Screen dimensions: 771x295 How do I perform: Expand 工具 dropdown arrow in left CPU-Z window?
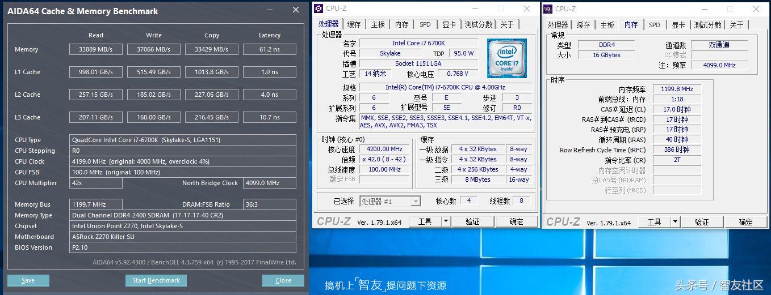pyautogui.click(x=446, y=221)
